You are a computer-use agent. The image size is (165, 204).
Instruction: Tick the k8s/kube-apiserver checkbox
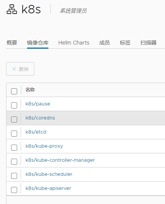14,190
